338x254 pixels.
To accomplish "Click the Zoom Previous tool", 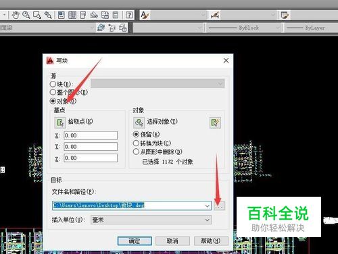I will (x=48, y=15).
